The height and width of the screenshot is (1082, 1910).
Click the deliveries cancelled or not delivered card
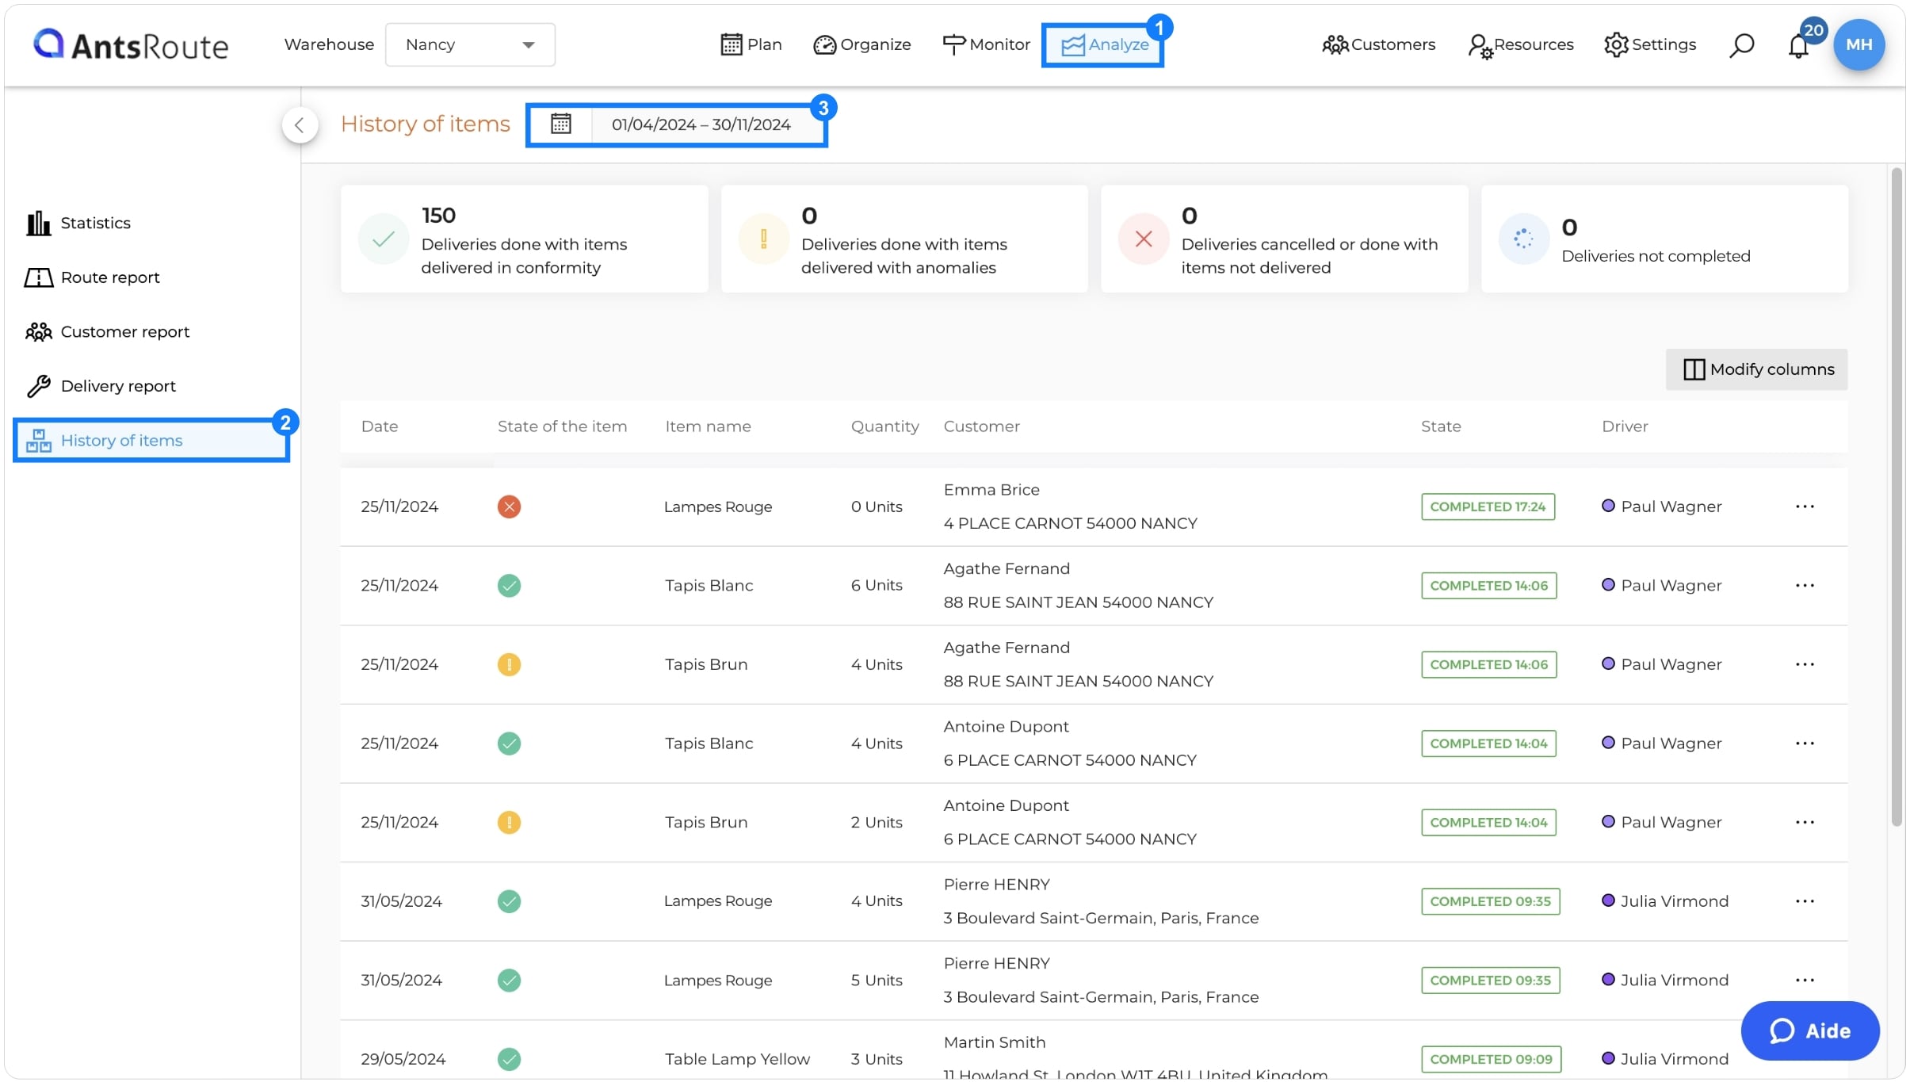pyautogui.click(x=1284, y=239)
